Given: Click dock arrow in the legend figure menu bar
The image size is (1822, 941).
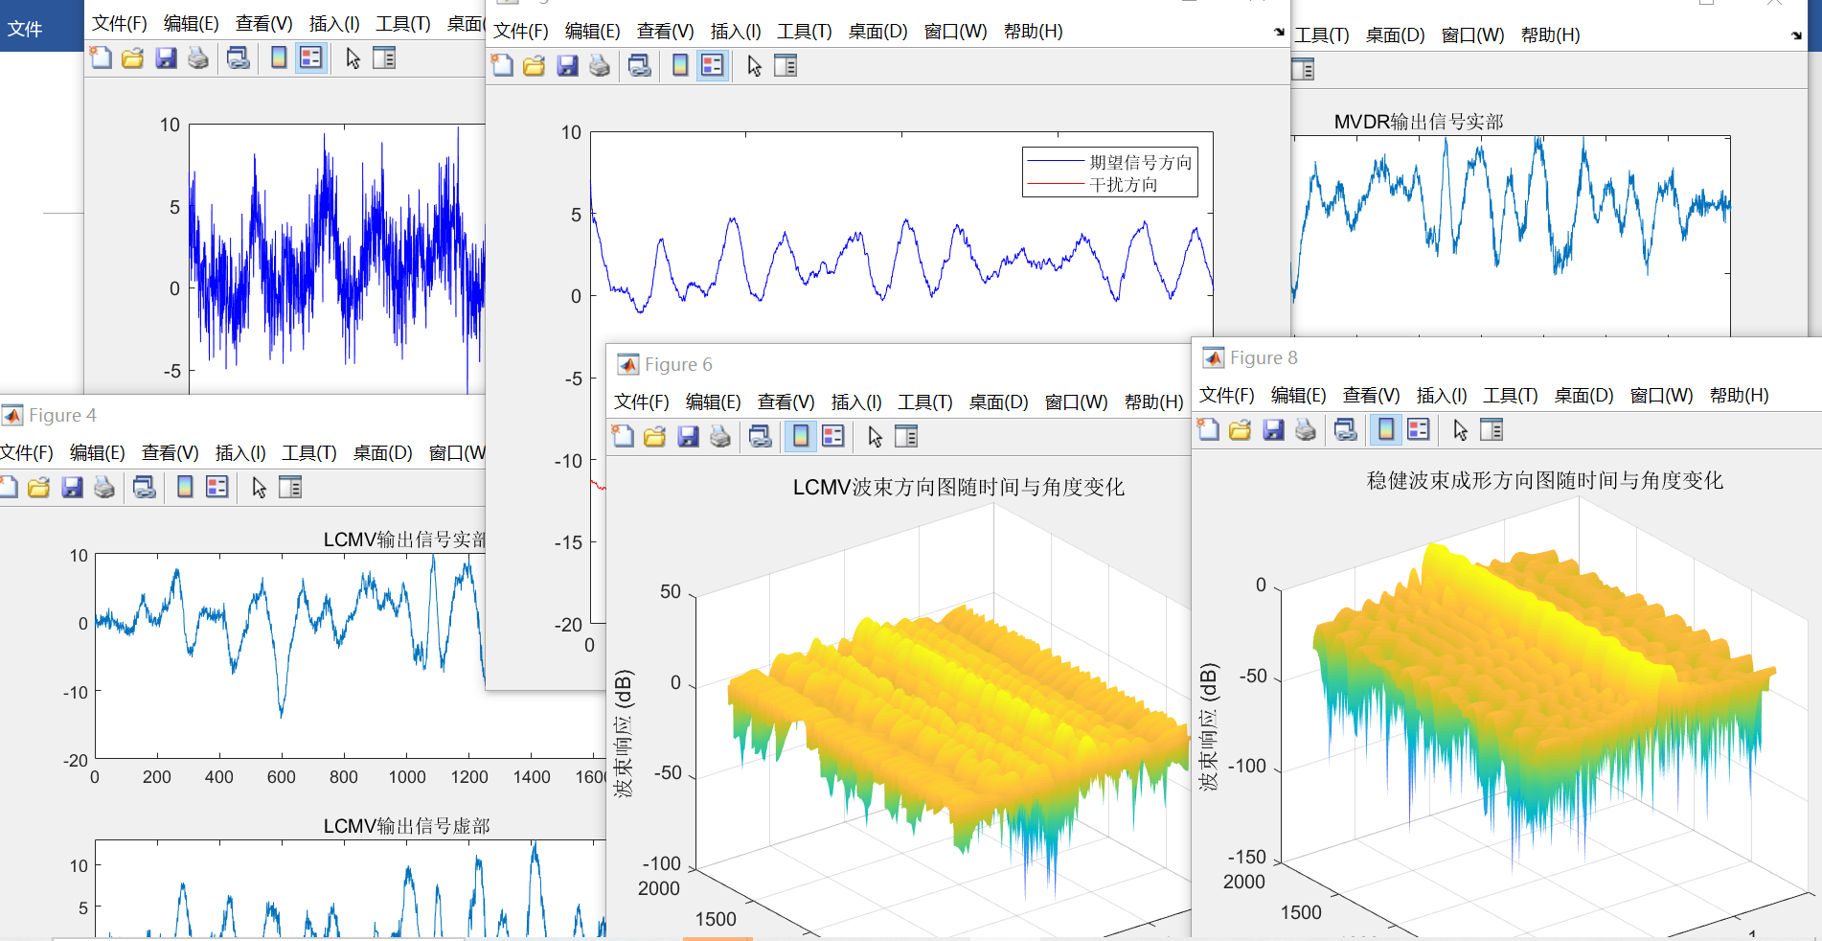Looking at the screenshot, I should [1279, 32].
